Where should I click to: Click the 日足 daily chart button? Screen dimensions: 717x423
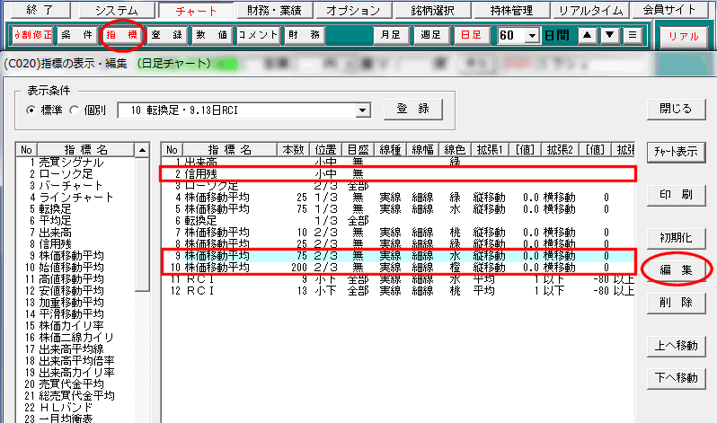(470, 36)
